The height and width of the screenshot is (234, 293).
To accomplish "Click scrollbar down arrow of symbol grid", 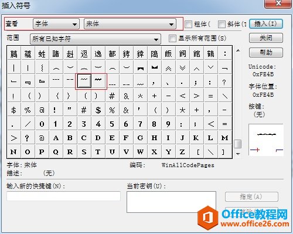I will click(x=238, y=154).
